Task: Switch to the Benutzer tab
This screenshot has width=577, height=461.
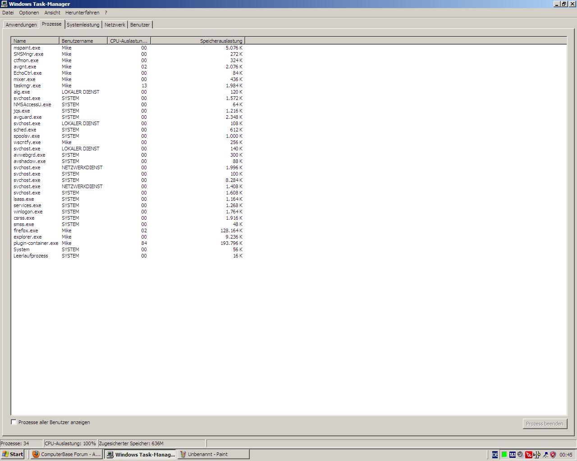Action: 140,25
